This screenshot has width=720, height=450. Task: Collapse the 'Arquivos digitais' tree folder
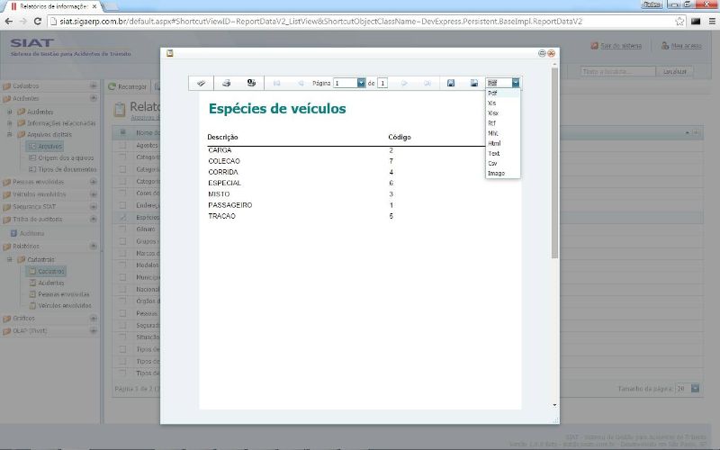pos(10,134)
